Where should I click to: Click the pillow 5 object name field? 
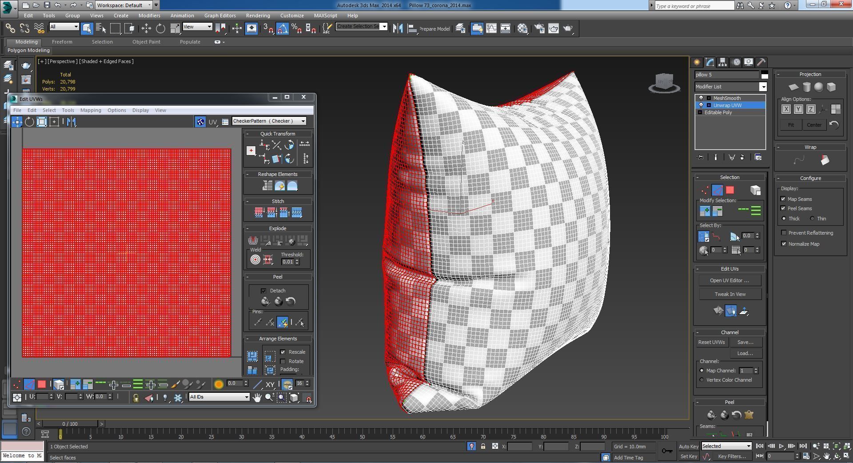pos(726,75)
